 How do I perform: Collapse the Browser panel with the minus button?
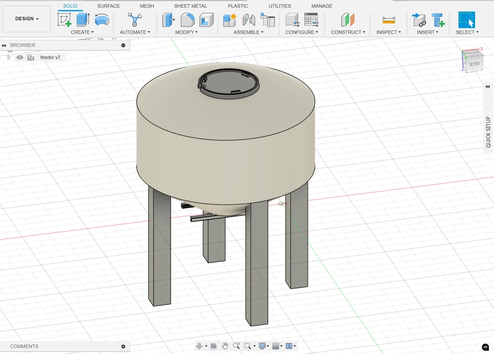[123, 45]
